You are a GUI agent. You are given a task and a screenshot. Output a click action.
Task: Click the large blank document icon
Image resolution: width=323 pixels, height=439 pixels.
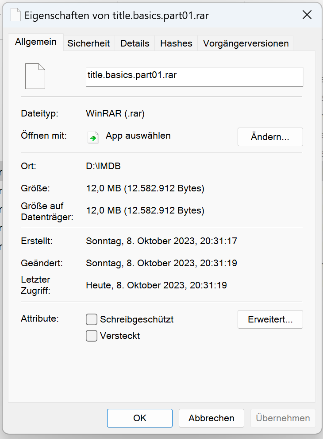(x=35, y=76)
